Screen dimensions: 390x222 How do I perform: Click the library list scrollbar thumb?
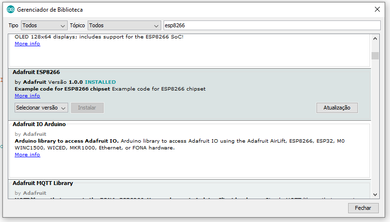[x=375, y=55]
